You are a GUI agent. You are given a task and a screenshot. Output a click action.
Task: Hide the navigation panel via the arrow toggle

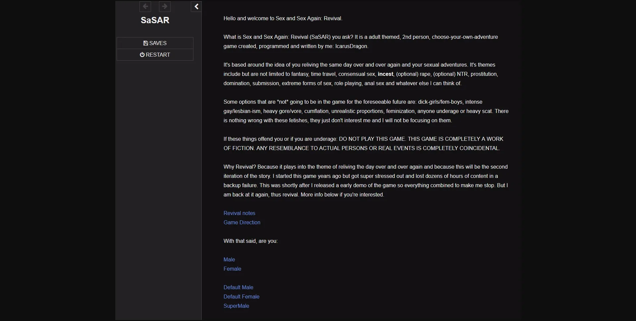(x=196, y=7)
